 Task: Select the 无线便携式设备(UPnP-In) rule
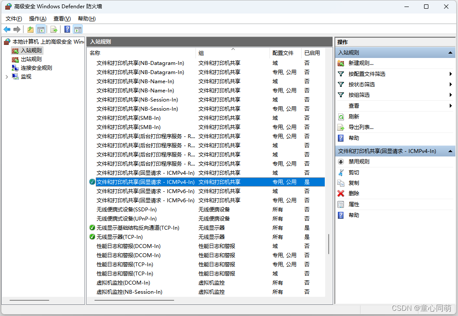pos(206,219)
